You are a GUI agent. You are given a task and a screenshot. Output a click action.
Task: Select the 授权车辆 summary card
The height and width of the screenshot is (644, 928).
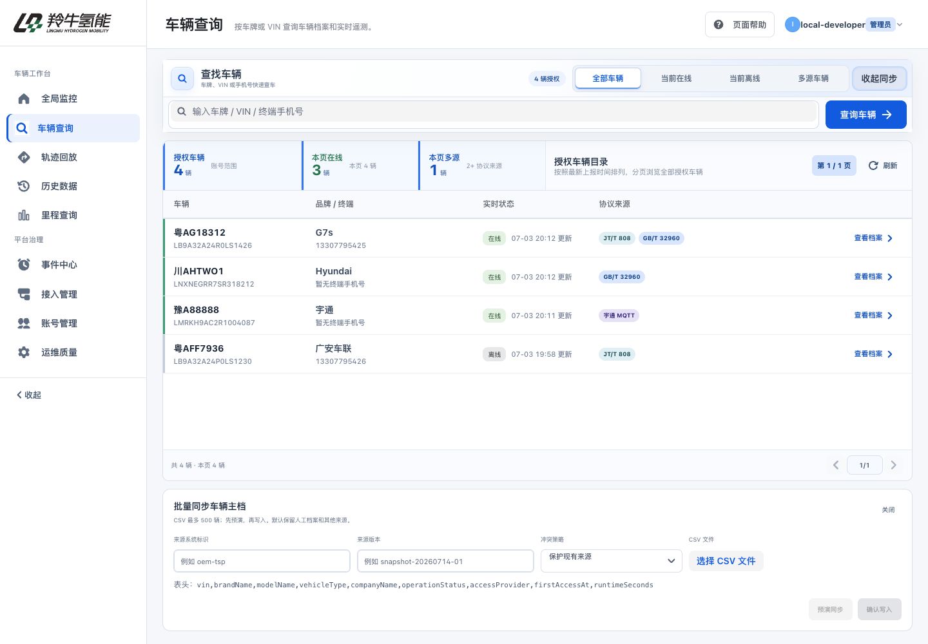233,166
